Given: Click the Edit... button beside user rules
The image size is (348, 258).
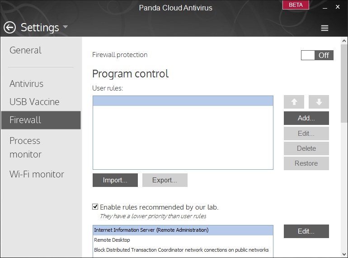Looking at the screenshot, I should (x=306, y=134).
